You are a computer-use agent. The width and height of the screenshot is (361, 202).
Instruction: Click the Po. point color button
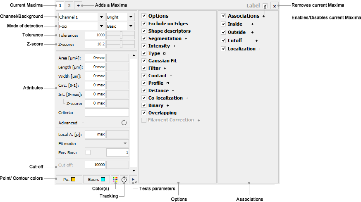69,180
